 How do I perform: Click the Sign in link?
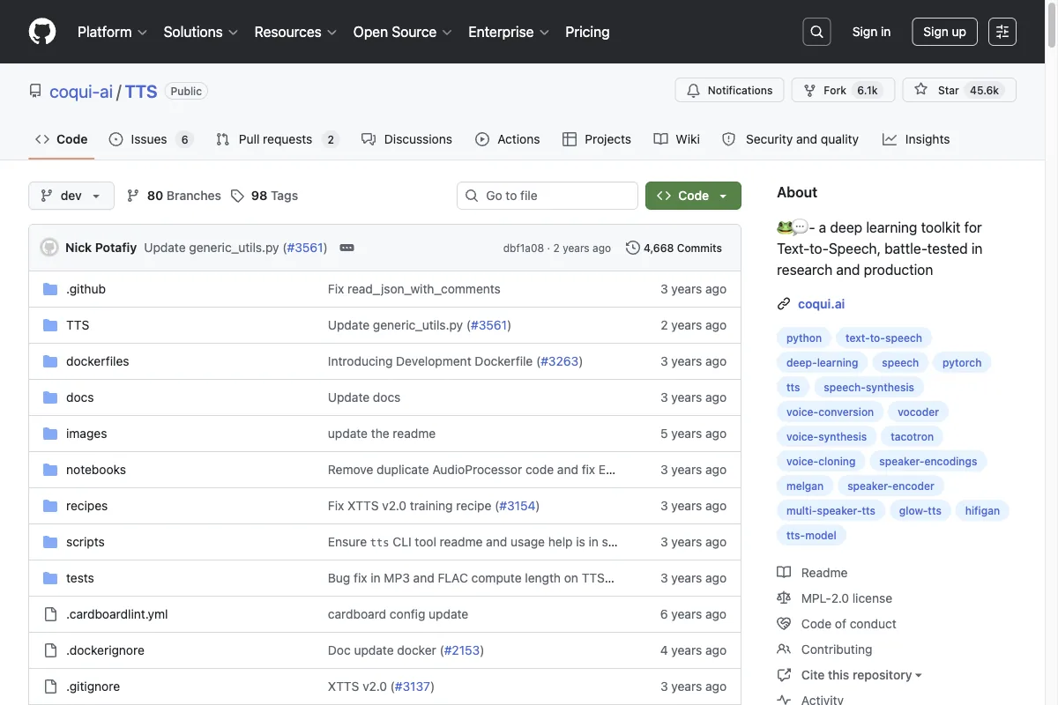click(871, 32)
